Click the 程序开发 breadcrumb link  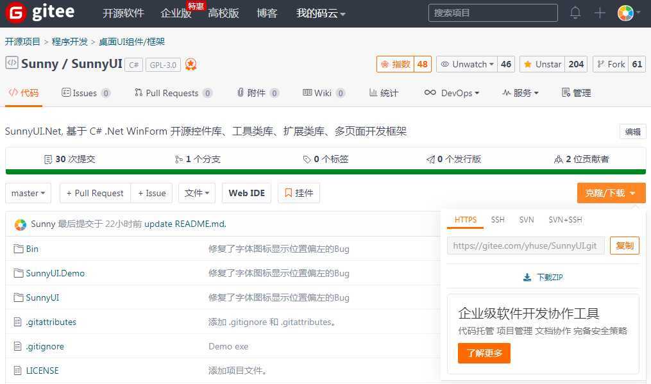tap(70, 42)
